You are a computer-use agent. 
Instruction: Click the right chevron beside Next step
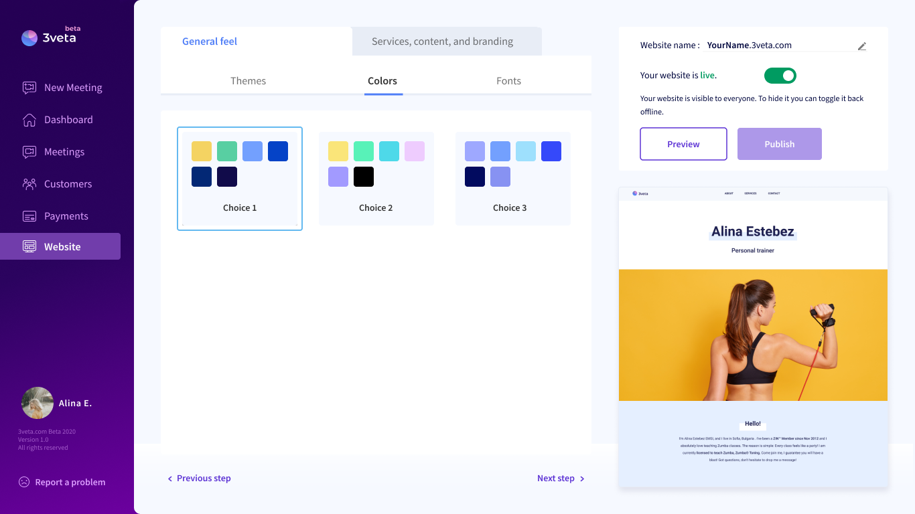click(x=582, y=479)
